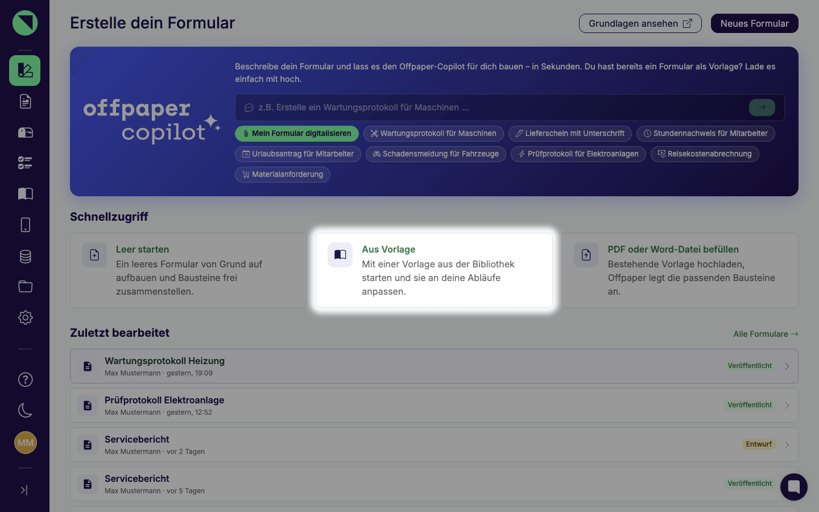
Task: Click the upload file icon for PDF/Word
Action: tap(586, 255)
